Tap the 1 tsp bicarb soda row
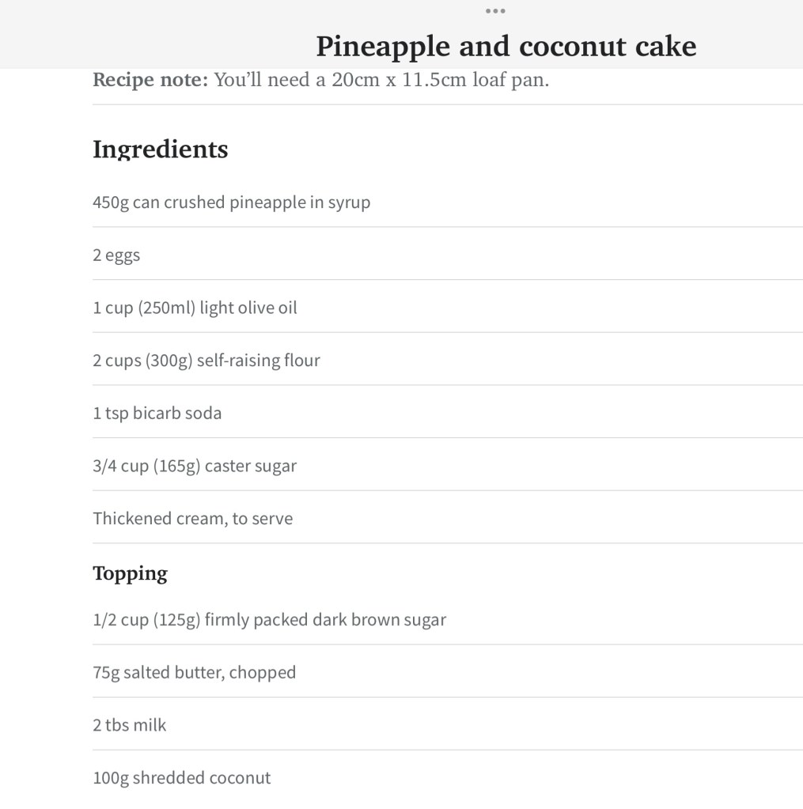This screenshot has height=809, width=803. pyautogui.click(x=157, y=414)
